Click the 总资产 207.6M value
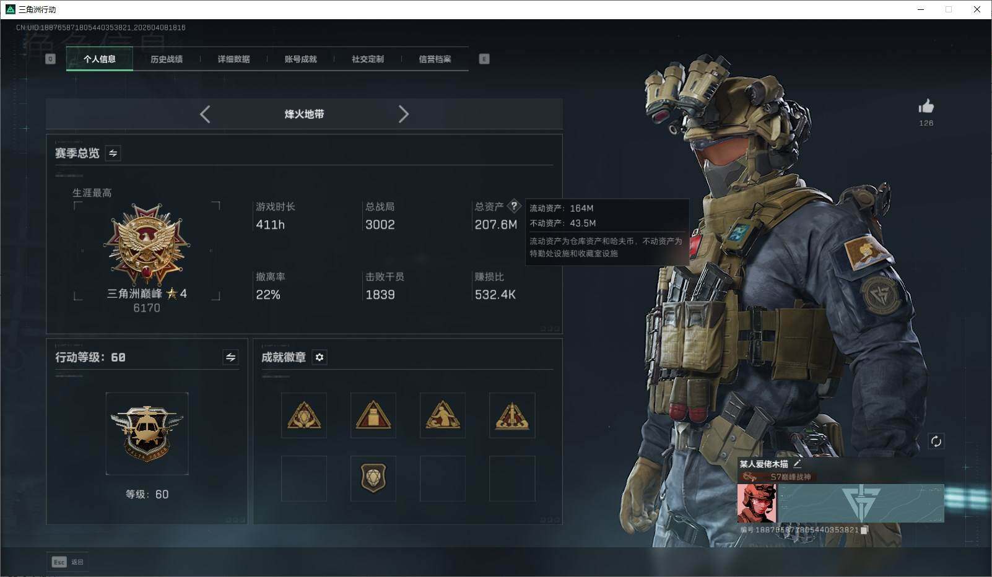Viewport: 992px width, 577px height. [x=496, y=225]
